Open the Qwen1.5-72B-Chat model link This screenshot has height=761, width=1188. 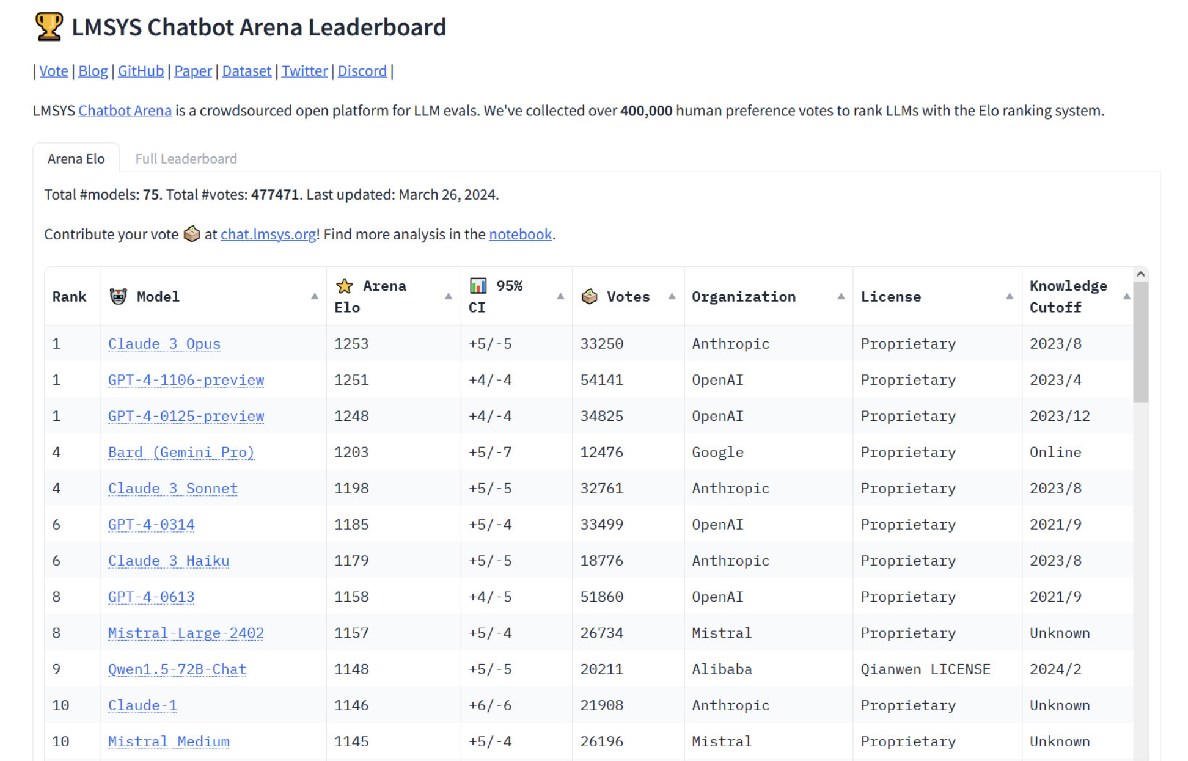[x=177, y=669]
